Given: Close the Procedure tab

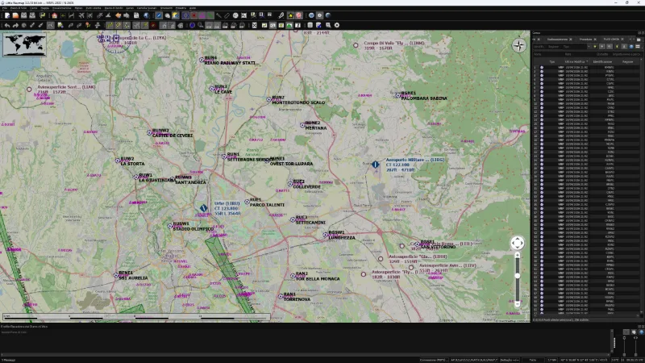Looking at the screenshot, I should coord(595,39).
